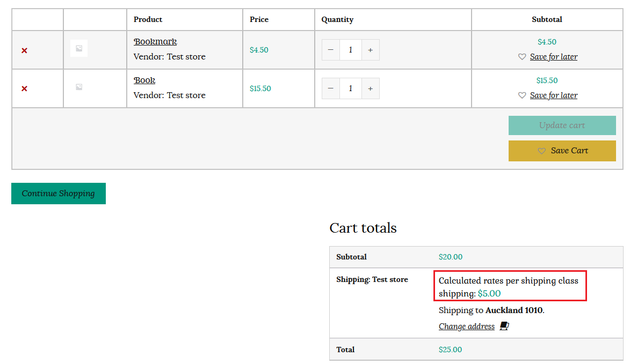This screenshot has height=364, width=630.
Task: Decrease Bookmark quantity with minus button
Action: (x=331, y=50)
